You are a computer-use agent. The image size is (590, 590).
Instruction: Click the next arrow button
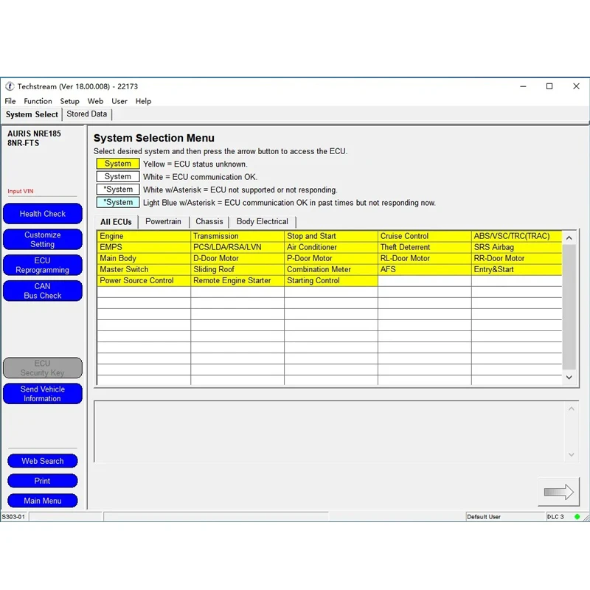point(558,492)
